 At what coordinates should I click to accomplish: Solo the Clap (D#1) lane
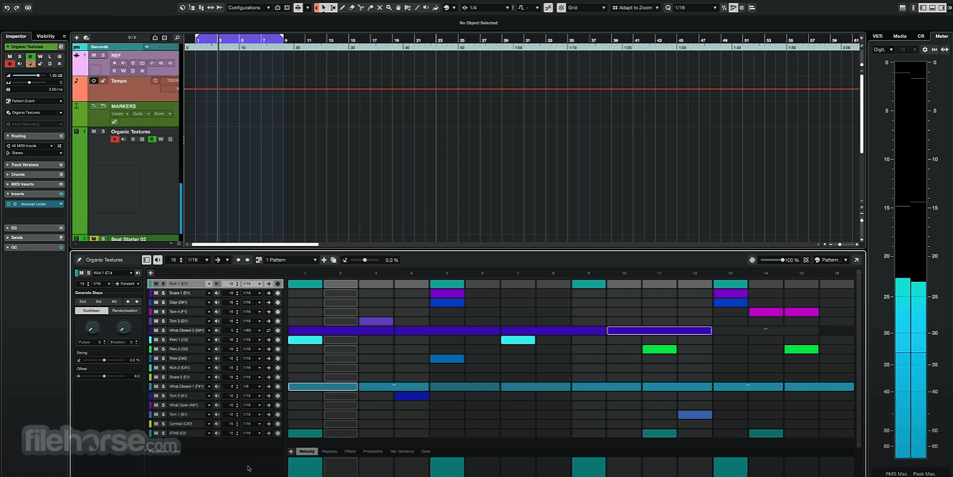(163, 303)
